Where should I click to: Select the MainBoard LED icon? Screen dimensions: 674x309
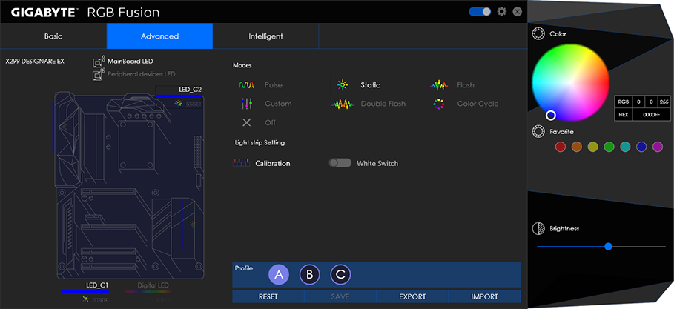pyautogui.click(x=99, y=62)
